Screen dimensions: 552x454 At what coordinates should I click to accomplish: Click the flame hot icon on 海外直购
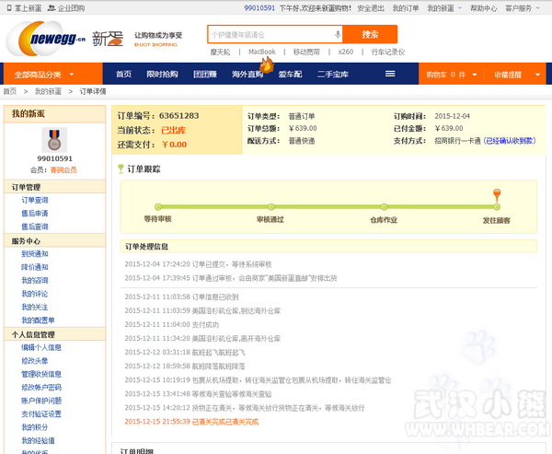267,64
